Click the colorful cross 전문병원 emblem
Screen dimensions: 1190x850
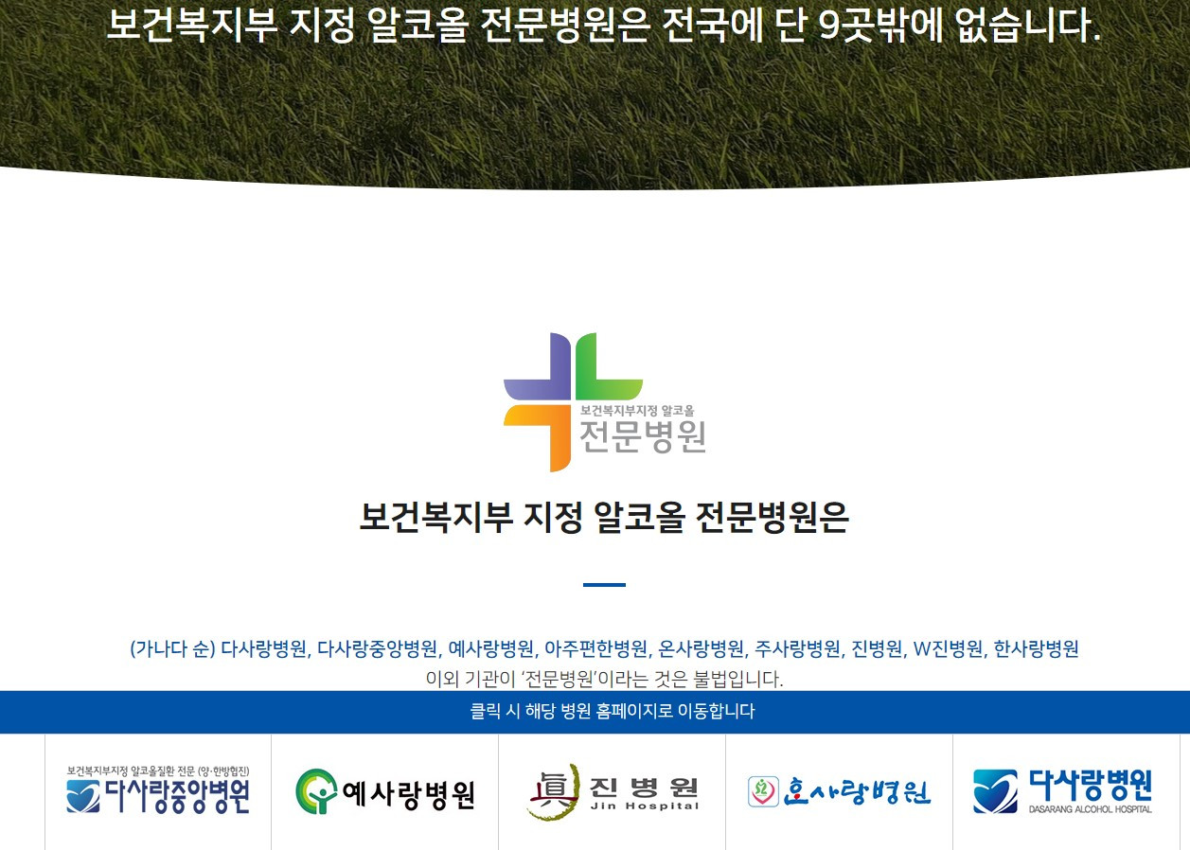[605, 401]
